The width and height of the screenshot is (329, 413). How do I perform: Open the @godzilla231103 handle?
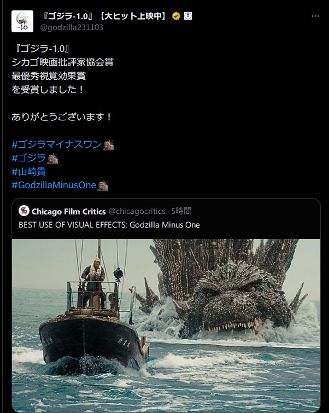[72, 27]
